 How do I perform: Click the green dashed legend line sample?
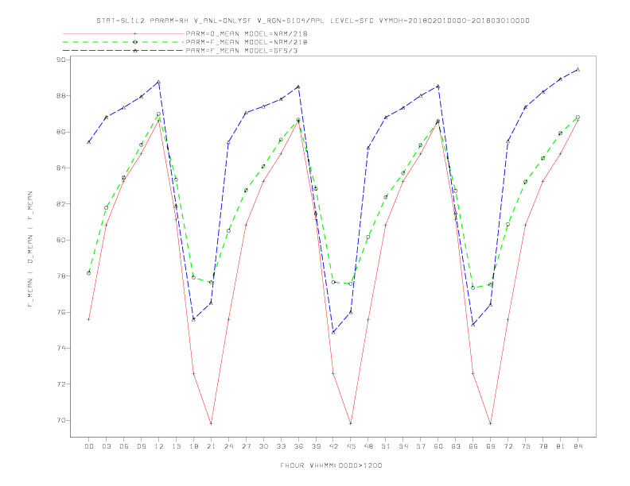tap(123, 42)
